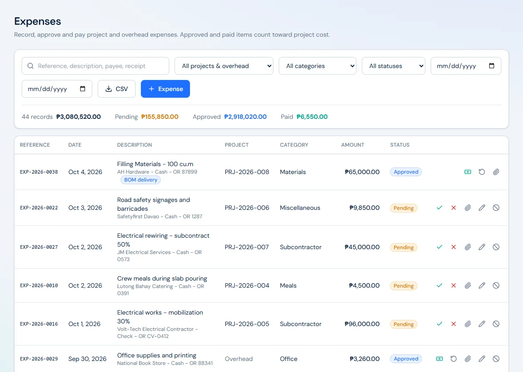Click the Pending badge of EXP-2026-0016
This screenshot has width=523, height=372.
click(404, 324)
